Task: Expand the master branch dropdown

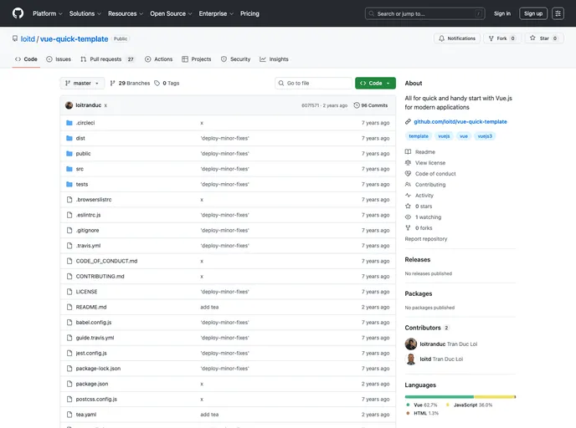Action: coord(82,84)
